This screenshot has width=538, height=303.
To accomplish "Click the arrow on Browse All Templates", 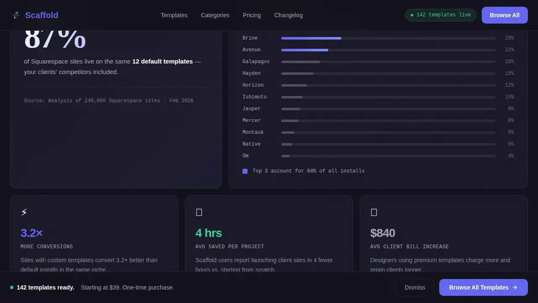I will tap(515, 287).
